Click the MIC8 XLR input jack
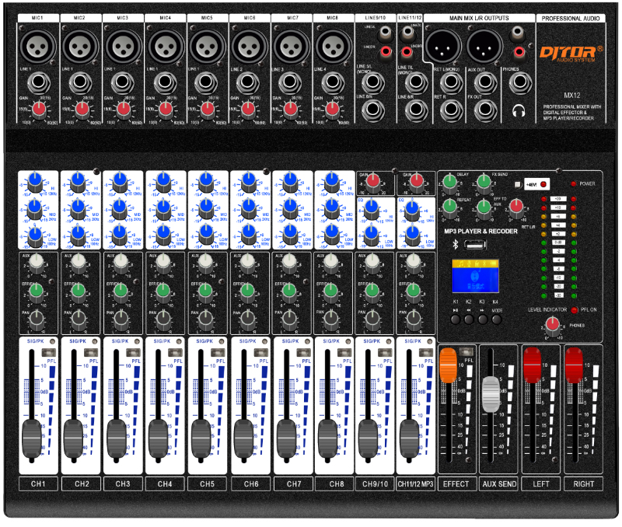The height and width of the screenshot is (527, 622). pos(334,47)
